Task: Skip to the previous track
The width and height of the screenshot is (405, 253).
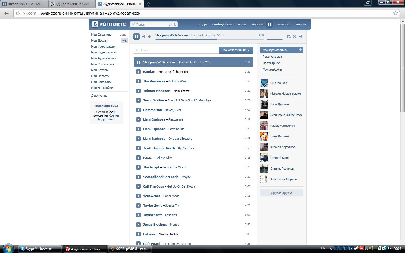Action: (x=143, y=37)
